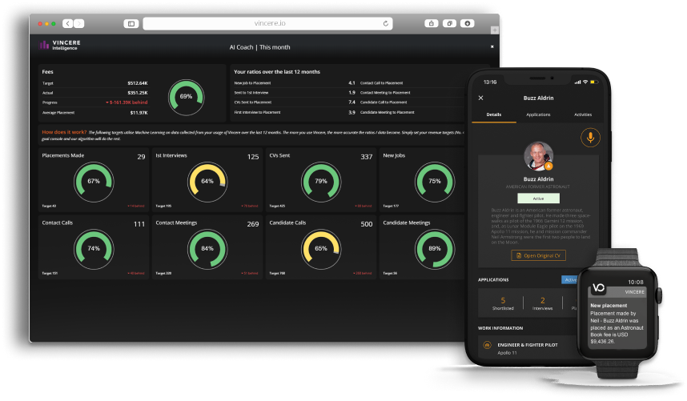687x401 pixels.
Task: Tap Buzz Aldrin's profile photo
Action: point(537,157)
